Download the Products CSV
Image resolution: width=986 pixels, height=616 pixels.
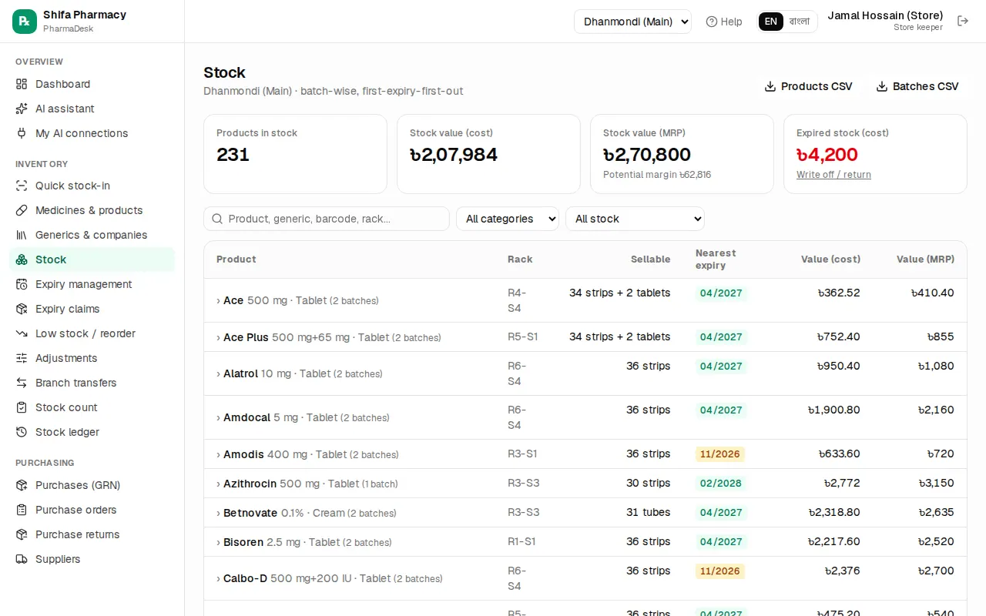(x=808, y=86)
